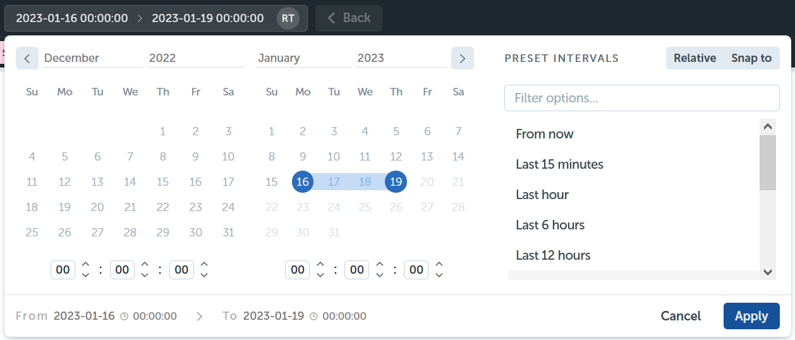
Task: Click the RT avatar badge
Action: coord(288,18)
